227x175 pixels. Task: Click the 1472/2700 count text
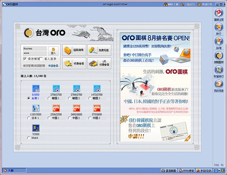(97, 95)
